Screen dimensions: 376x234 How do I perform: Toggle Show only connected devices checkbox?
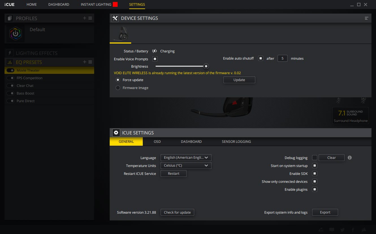[x=315, y=181]
